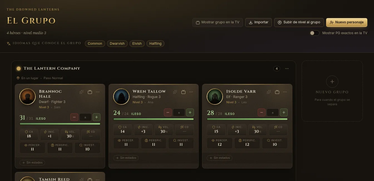Click Brannoc Hale's green health bar
The height and width of the screenshot is (181, 374).
60,124
